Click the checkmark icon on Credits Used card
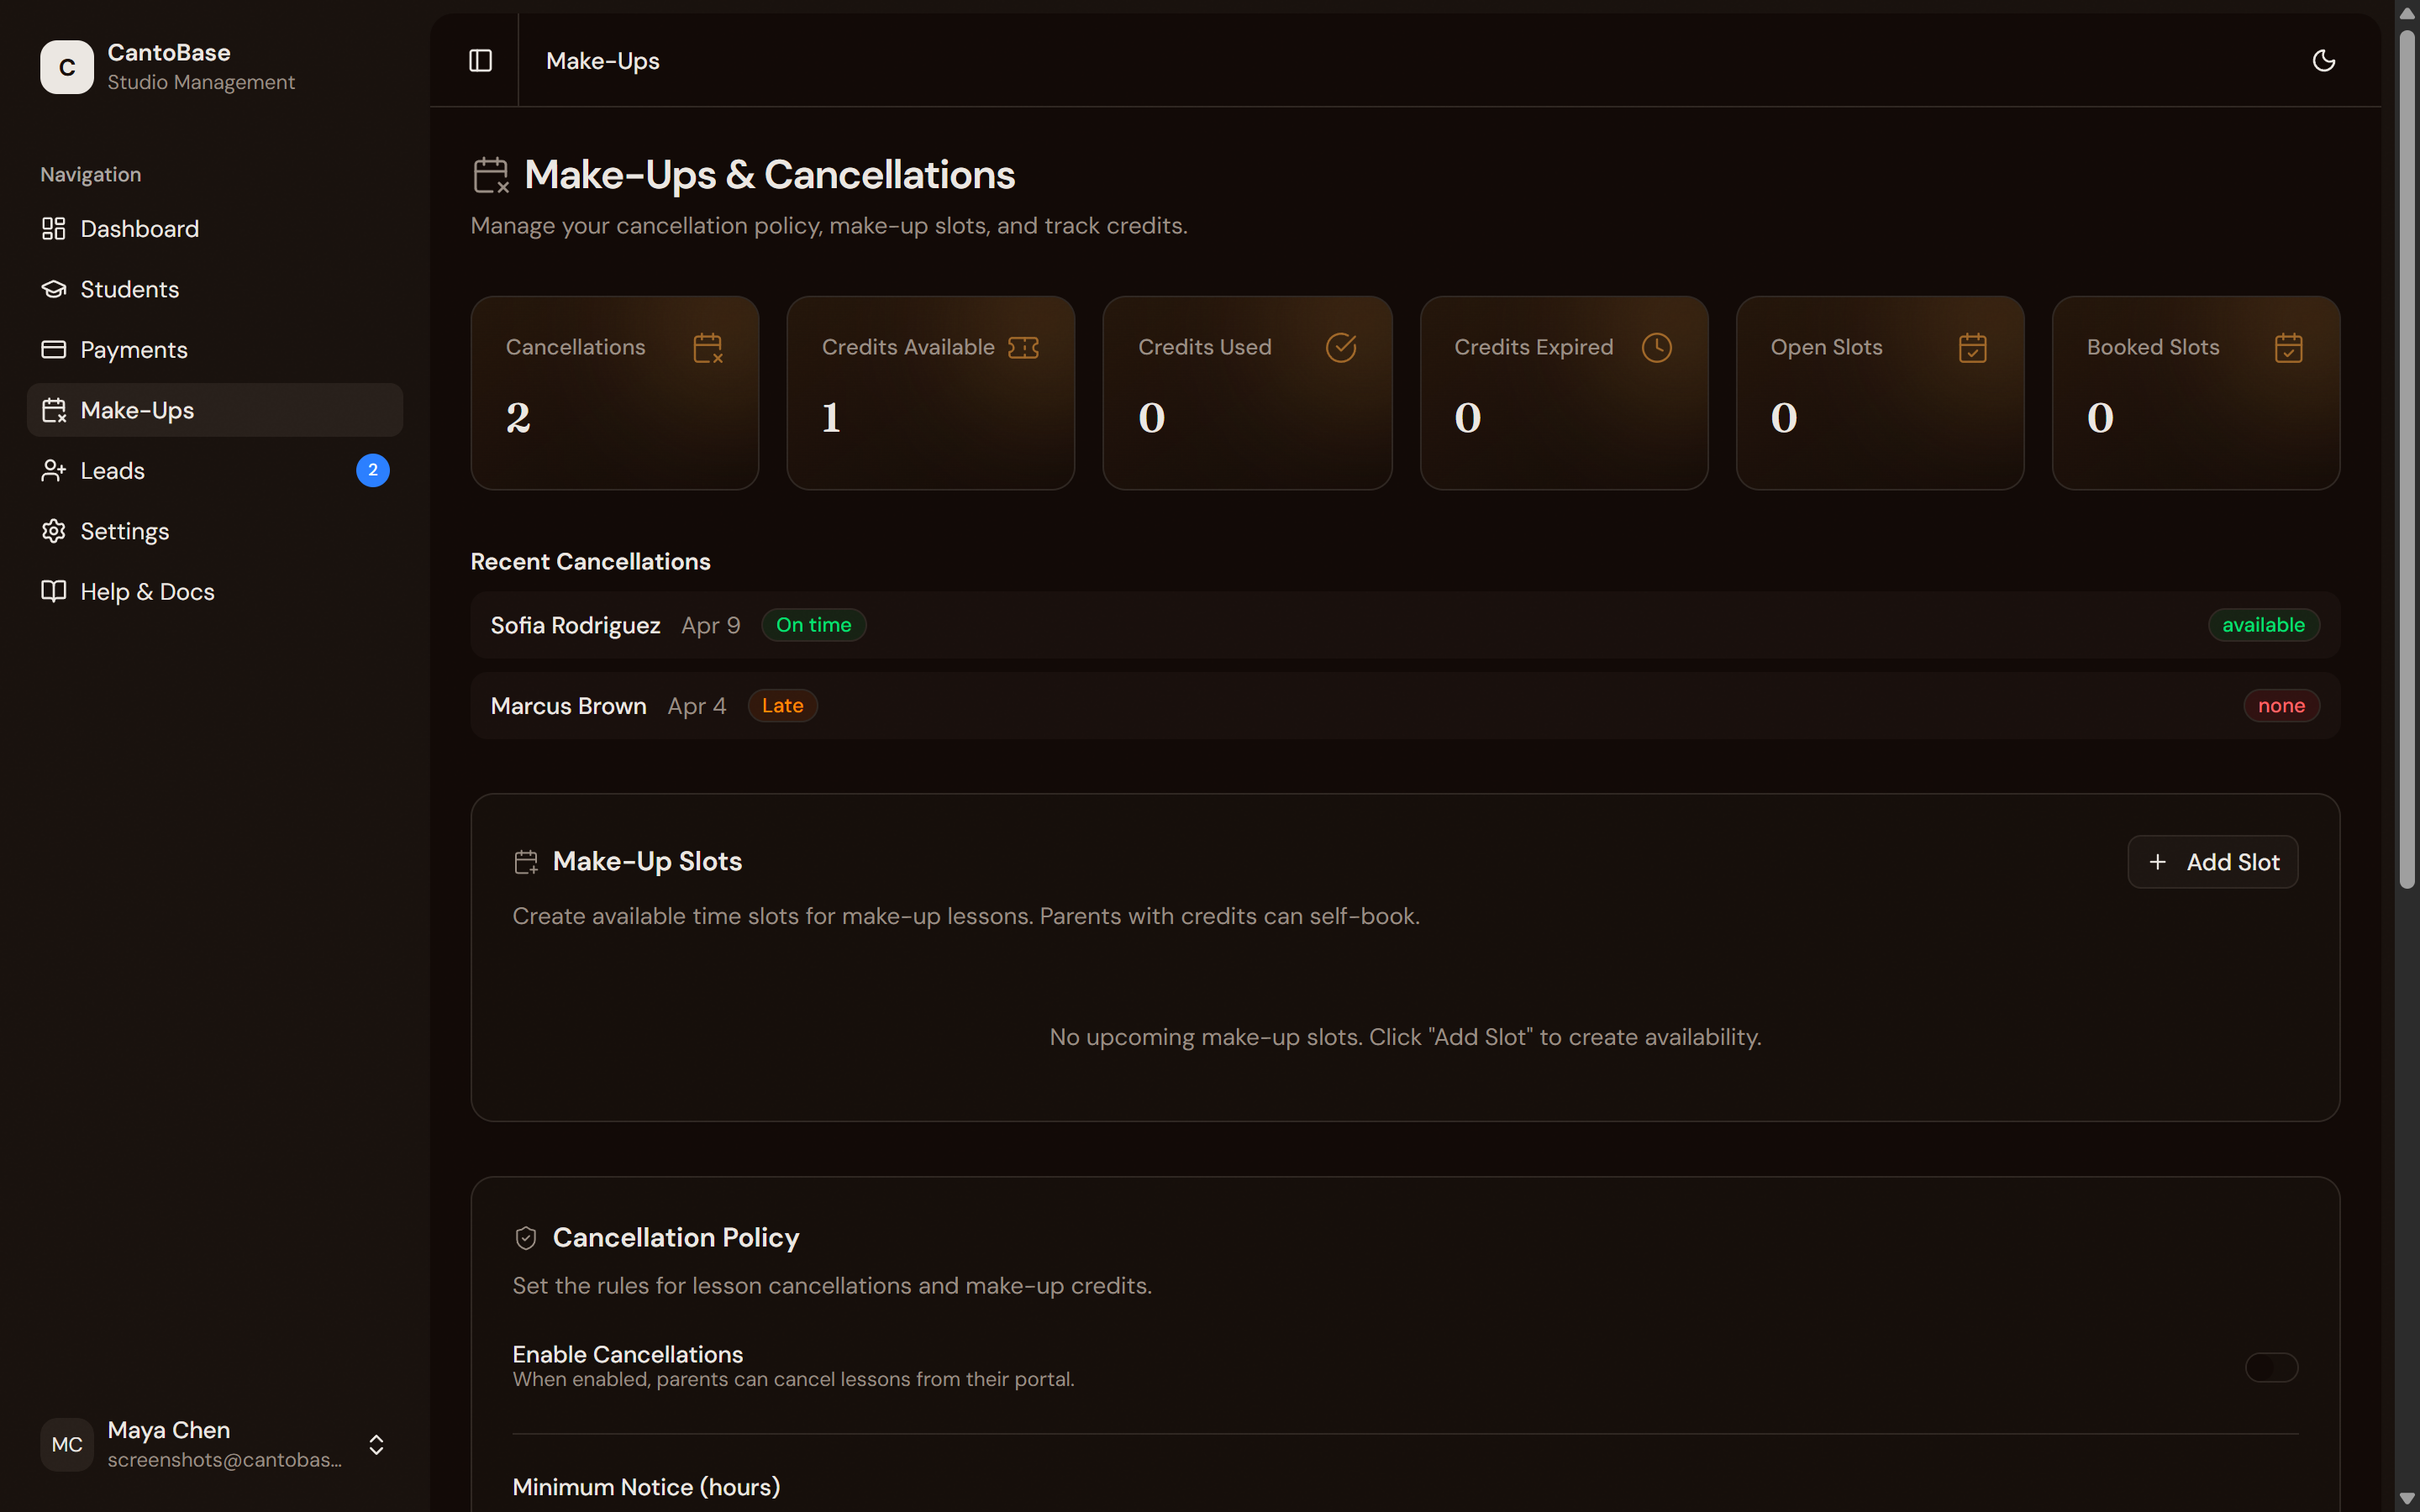2420x1512 pixels. click(1341, 347)
